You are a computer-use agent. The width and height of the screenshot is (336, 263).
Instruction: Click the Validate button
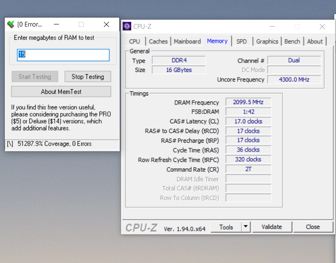point(272,227)
